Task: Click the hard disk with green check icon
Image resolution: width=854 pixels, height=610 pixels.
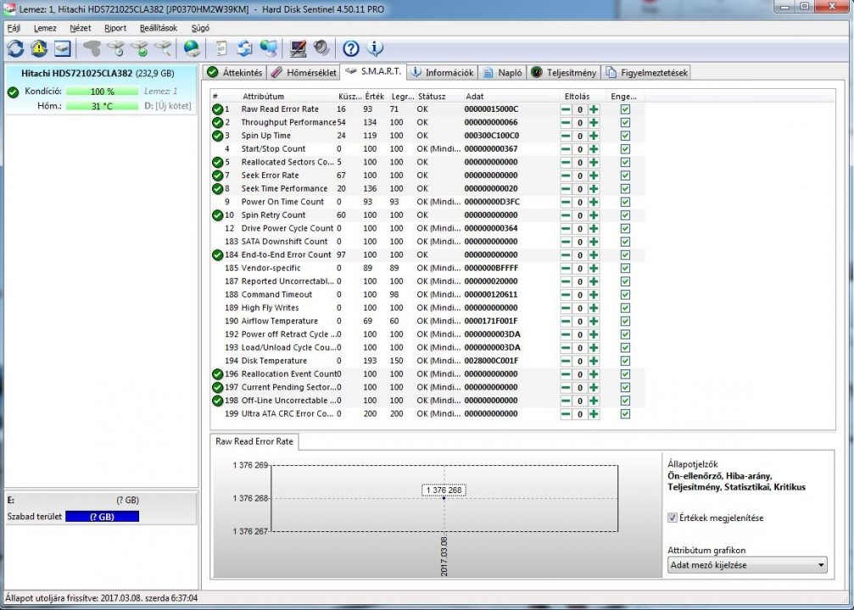Action: click(139, 49)
